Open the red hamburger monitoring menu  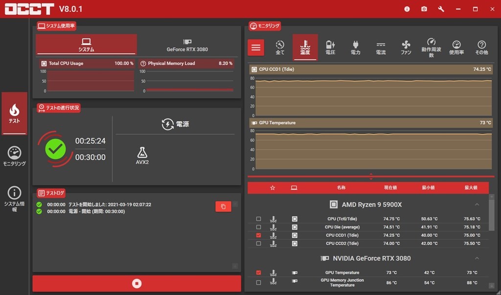coord(256,47)
